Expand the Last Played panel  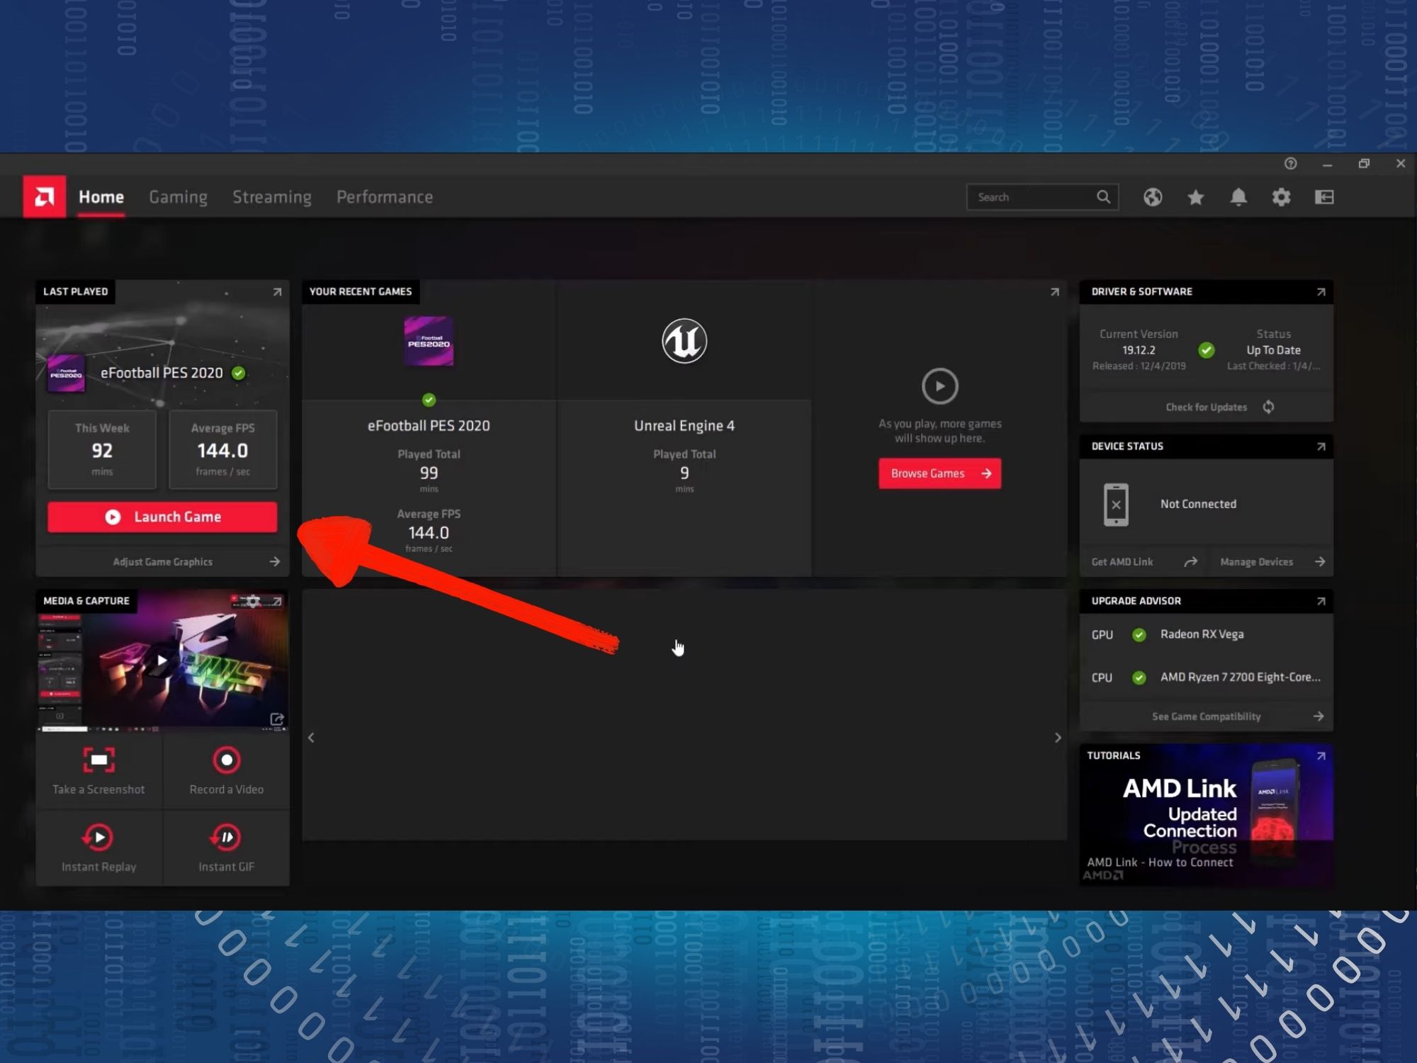(x=277, y=292)
